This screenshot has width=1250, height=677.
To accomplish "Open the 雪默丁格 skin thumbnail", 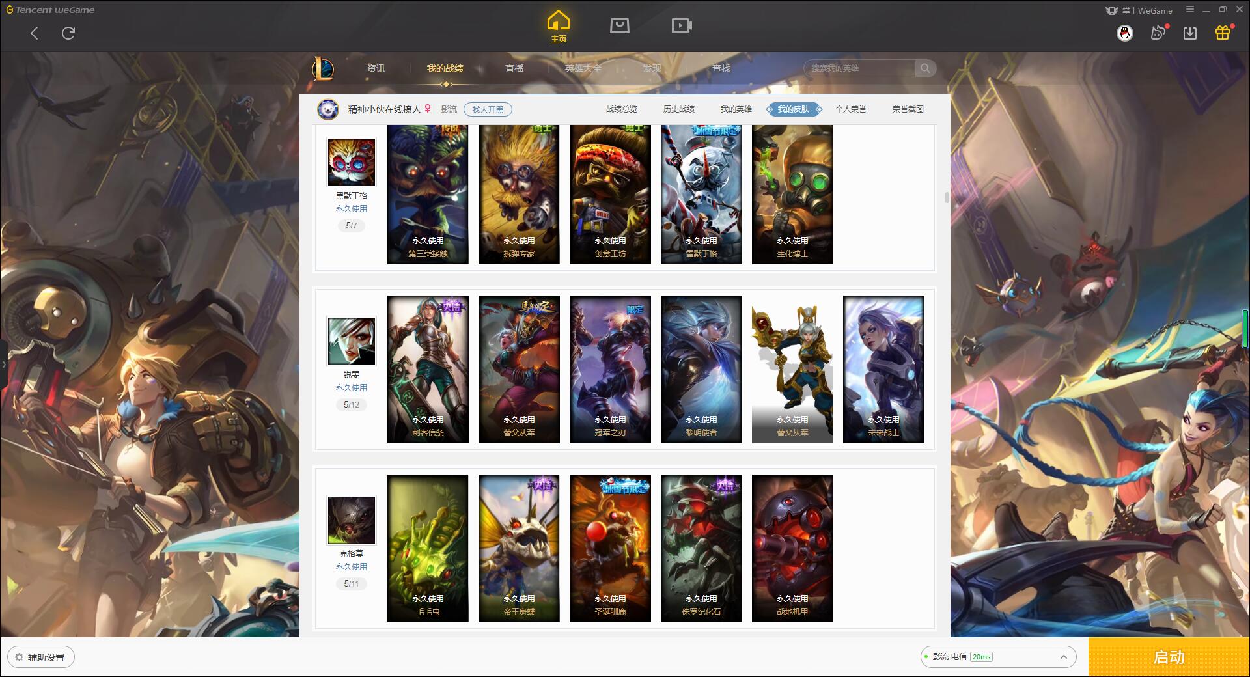I will tap(701, 195).
